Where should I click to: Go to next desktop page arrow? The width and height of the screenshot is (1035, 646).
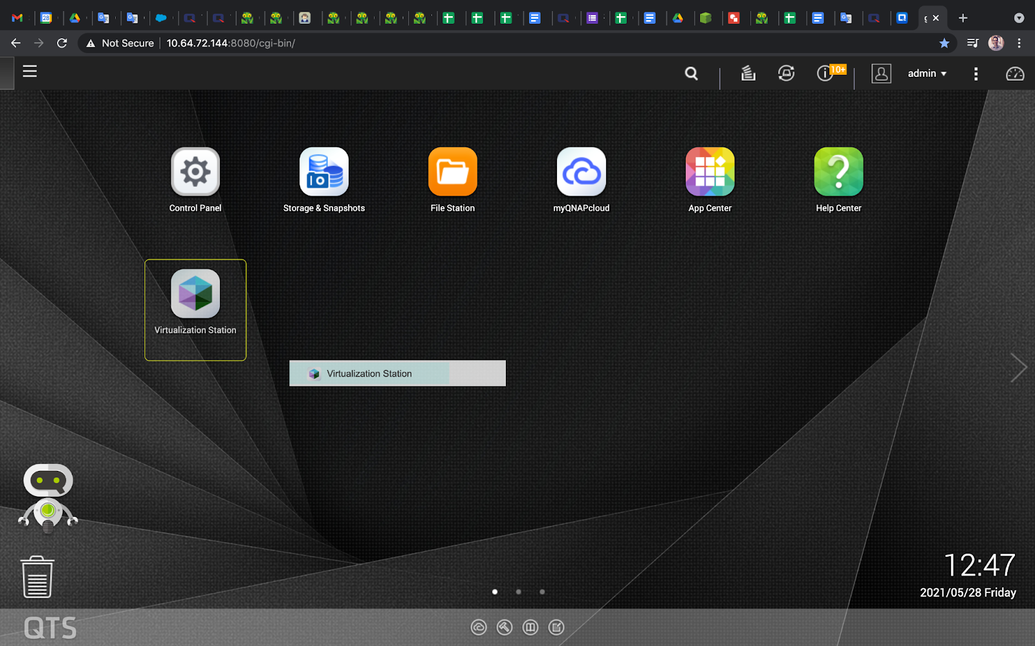pos(1018,368)
